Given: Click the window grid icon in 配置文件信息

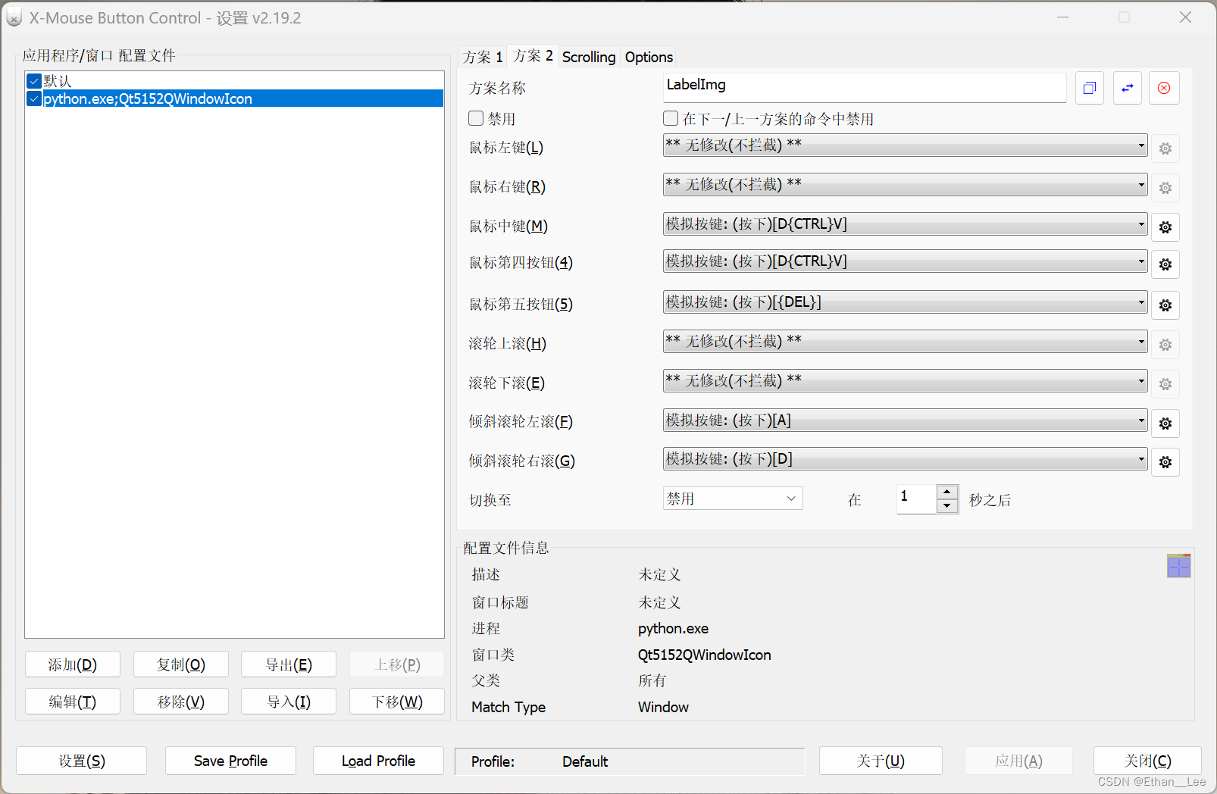Looking at the screenshot, I should coord(1178,565).
